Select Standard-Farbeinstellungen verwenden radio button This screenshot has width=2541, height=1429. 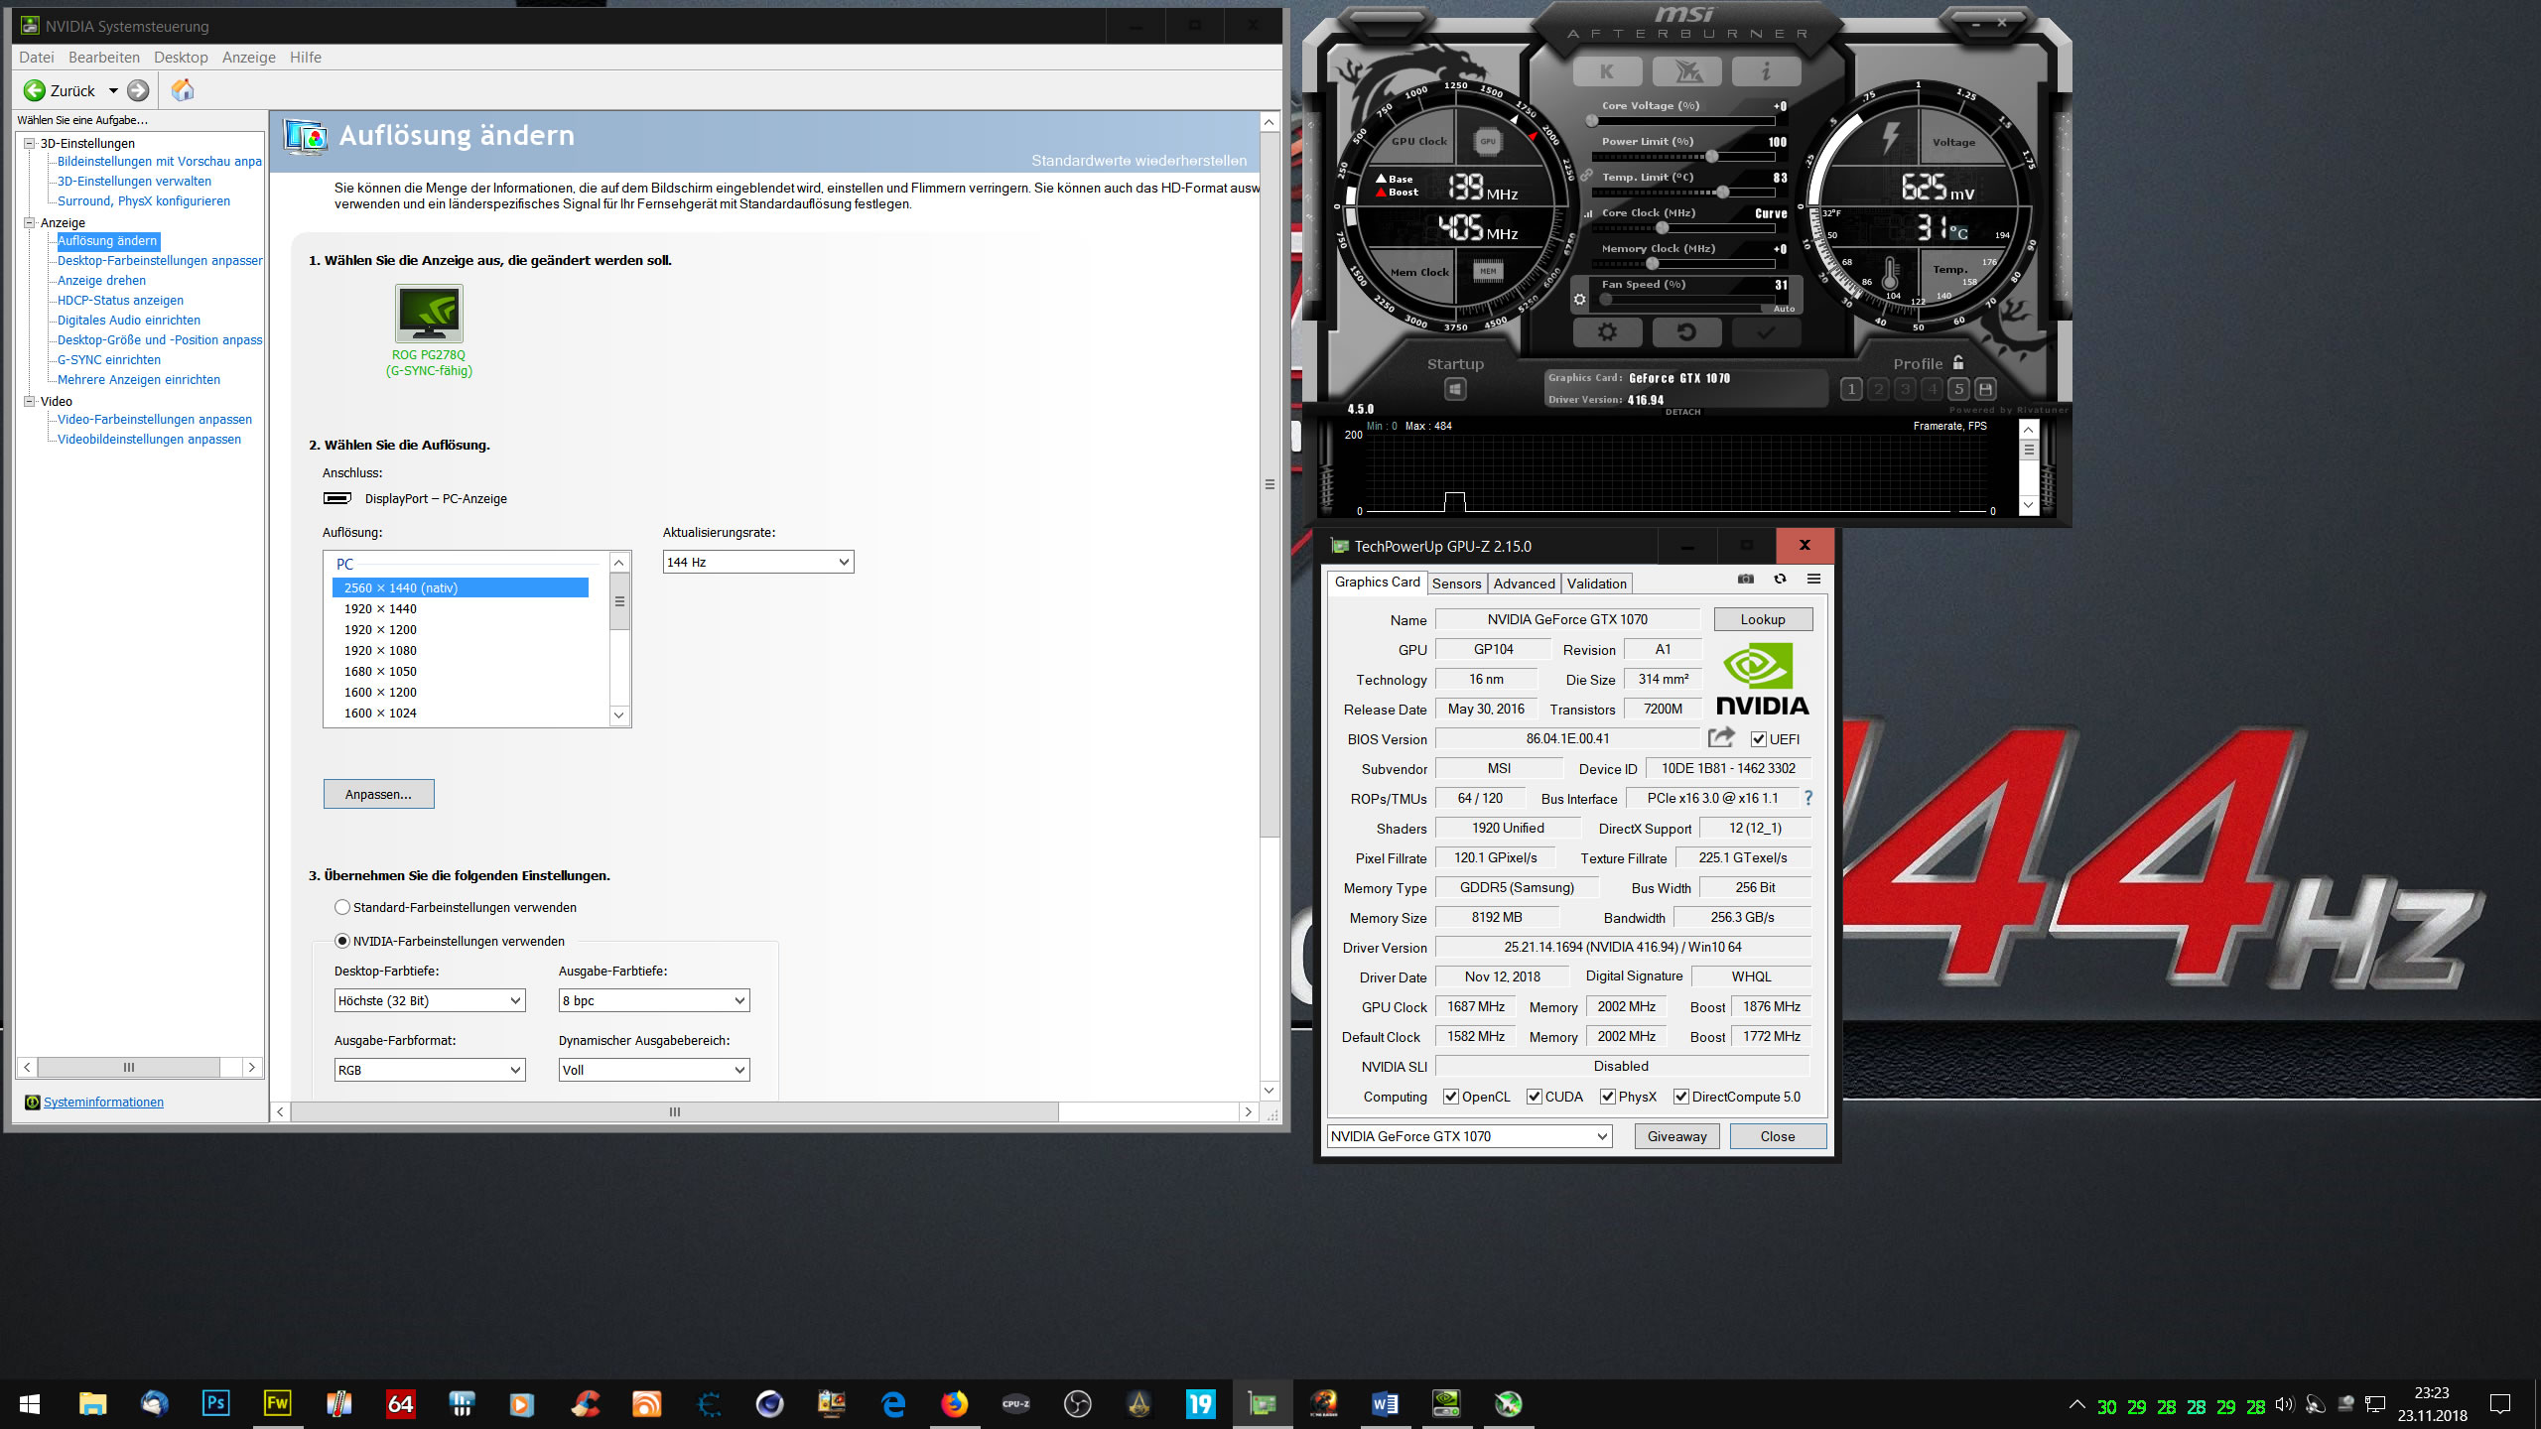pyautogui.click(x=342, y=907)
